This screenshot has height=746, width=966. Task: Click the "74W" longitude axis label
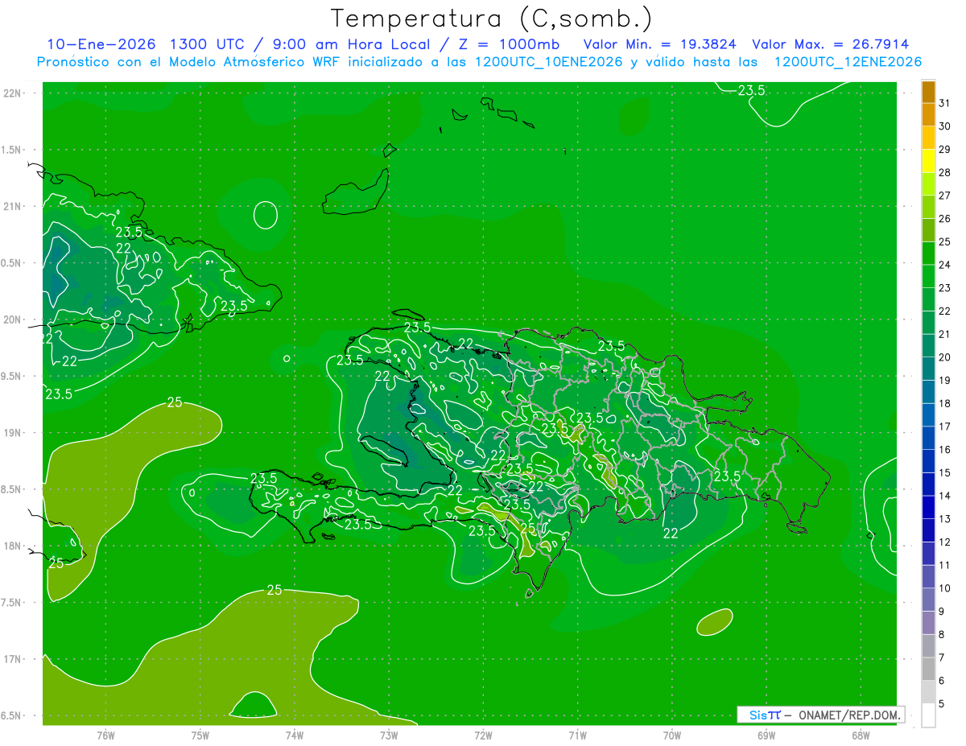295,736
